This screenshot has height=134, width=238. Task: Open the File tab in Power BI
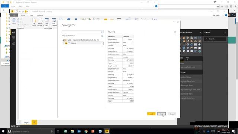(14, 15)
